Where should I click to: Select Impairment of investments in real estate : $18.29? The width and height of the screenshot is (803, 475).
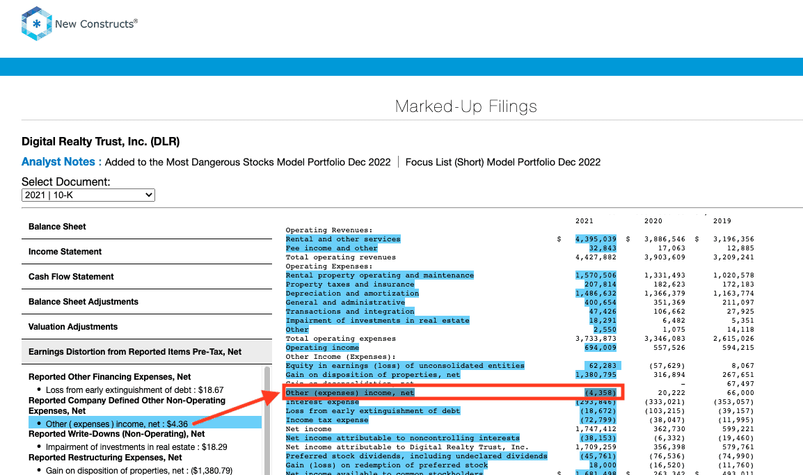point(136,447)
